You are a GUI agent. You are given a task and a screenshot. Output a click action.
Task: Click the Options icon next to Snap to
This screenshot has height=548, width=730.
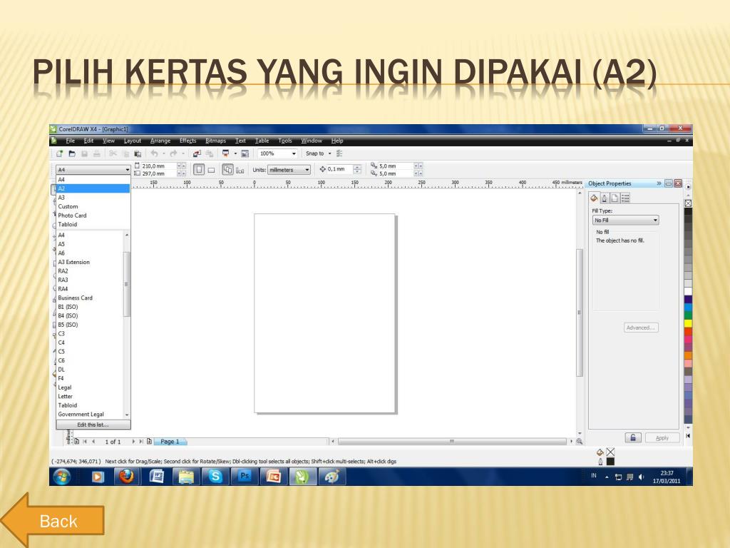coord(339,153)
